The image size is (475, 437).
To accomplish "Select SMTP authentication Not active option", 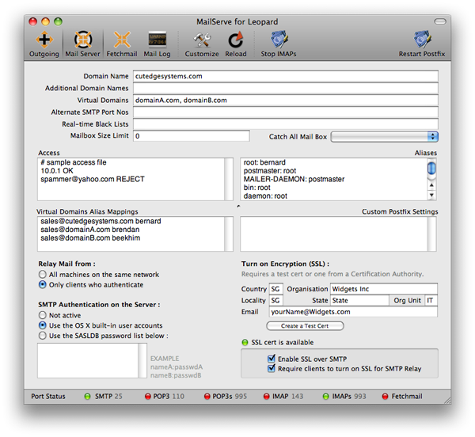I will pos(43,314).
